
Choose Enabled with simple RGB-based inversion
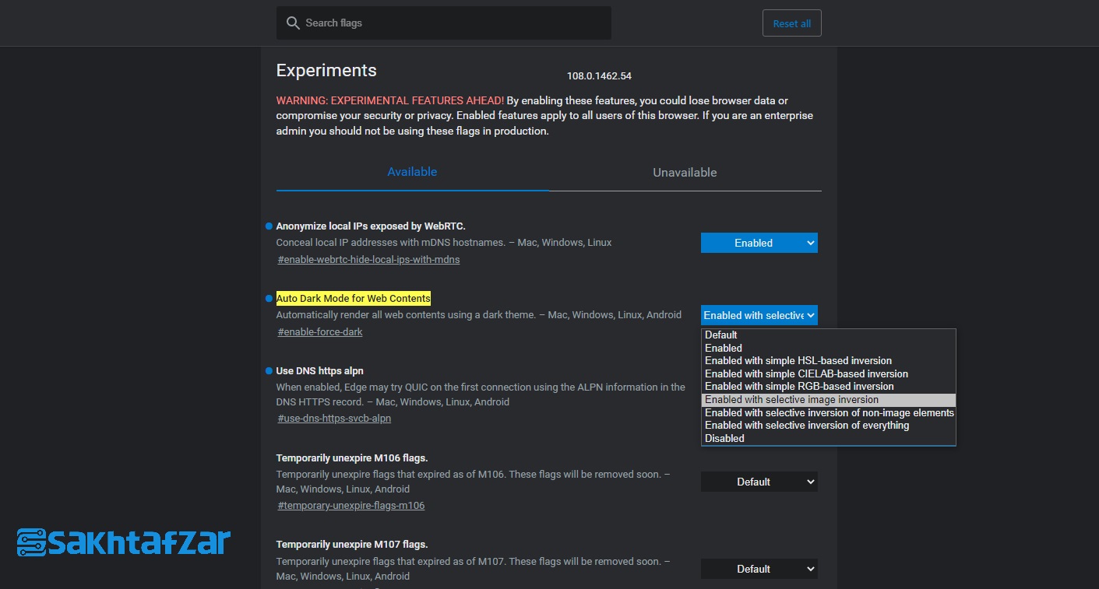[x=799, y=387]
